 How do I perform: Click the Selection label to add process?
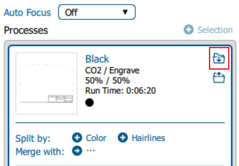[215, 30]
